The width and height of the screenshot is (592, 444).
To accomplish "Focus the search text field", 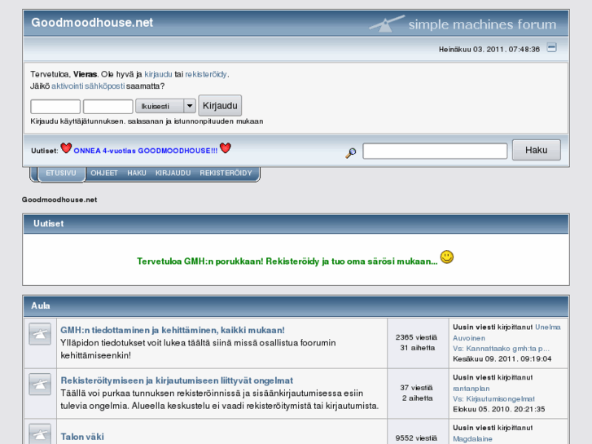I will tap(435, 151).
